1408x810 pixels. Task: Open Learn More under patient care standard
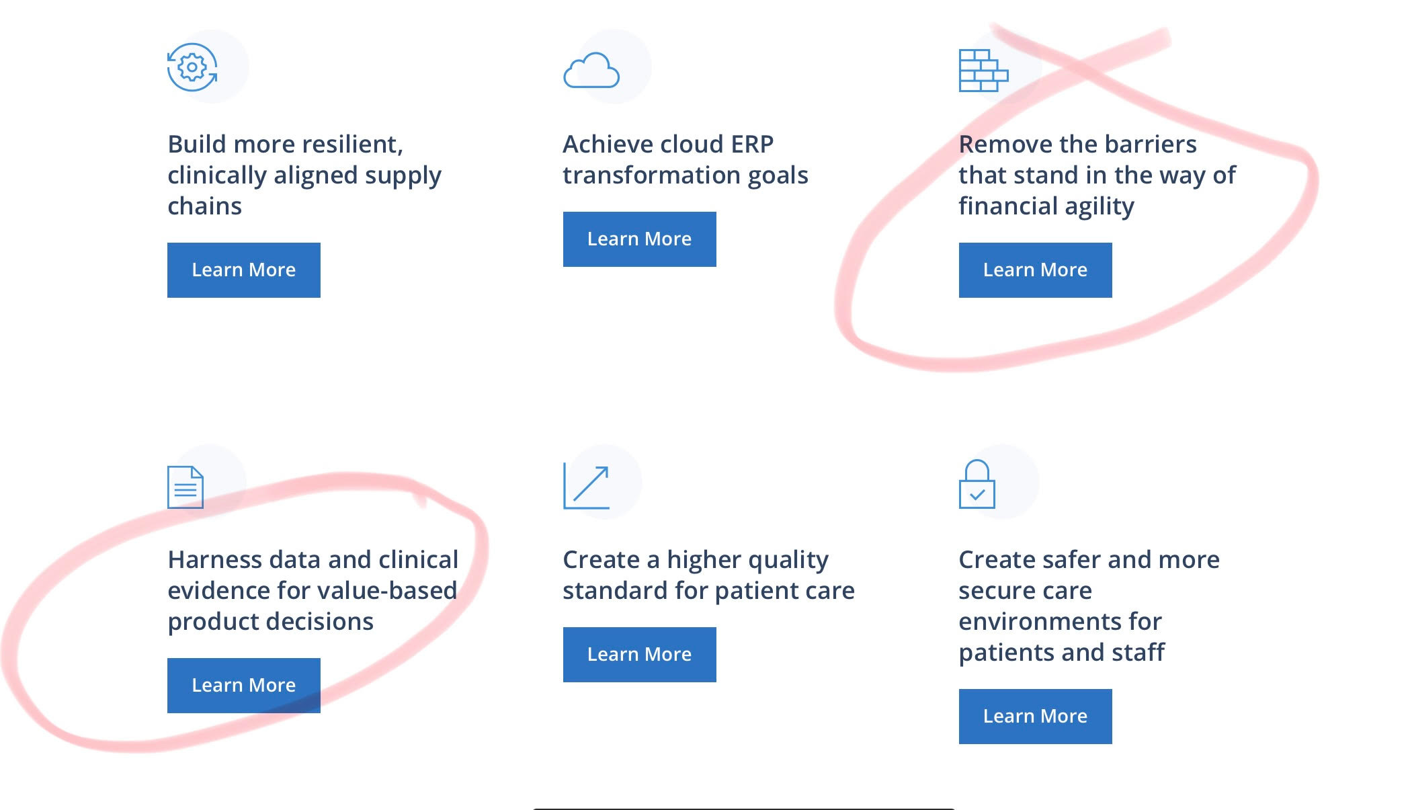click(x=640, y=655)
